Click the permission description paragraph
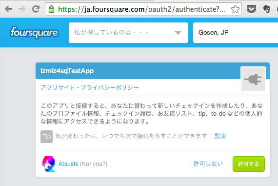 tap(152, 113)
